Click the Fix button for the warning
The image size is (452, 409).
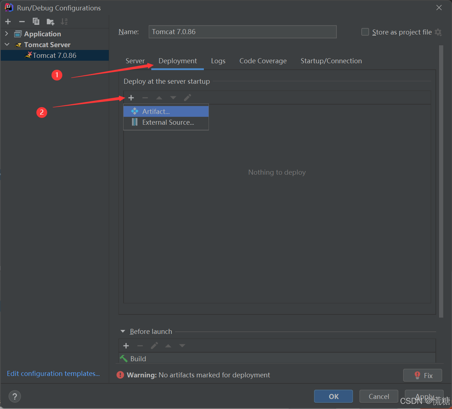click(422, 375)
